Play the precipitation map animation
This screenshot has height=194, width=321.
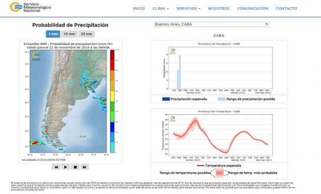66,167
